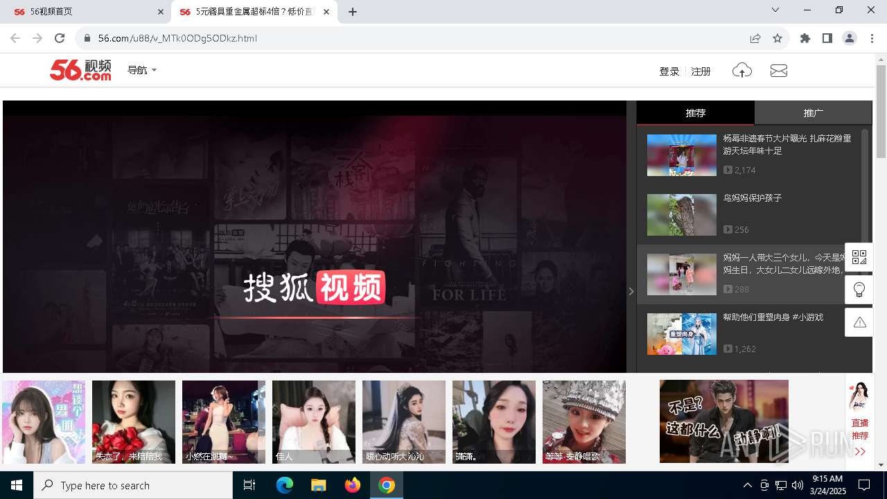Collapse the recommendation sidebar arrow
Image resolution: width=887 pixels, height=499 pixels.
[x=631, y=291]
